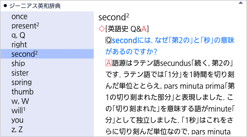Image resolution: width=247 pixels, height=137 pixels.
Task: Select "ship" from the word list
Action: pyautogui.click(x=18, y=63)
